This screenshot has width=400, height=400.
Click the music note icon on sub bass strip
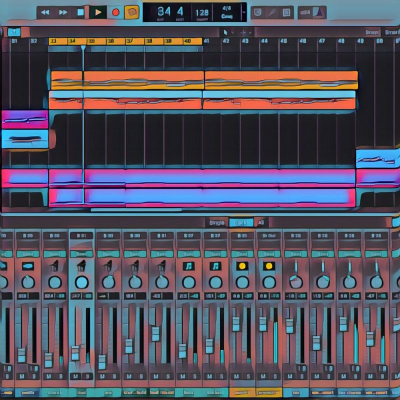(x=215, y=266)
